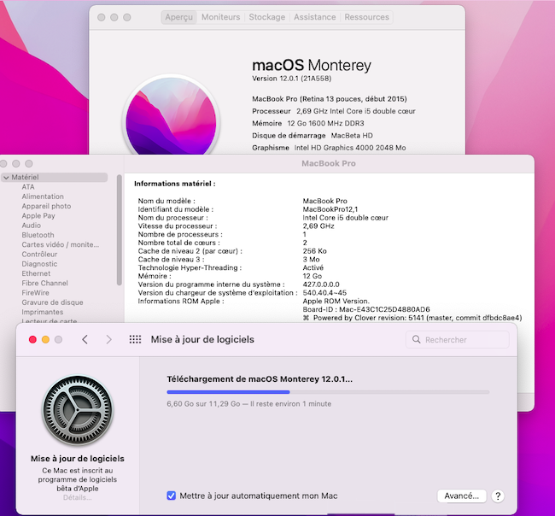555x516 pixels.
Task: Select Fibre Channel in the sidebar
Action: pyautogui.click(x=44, y=283)
